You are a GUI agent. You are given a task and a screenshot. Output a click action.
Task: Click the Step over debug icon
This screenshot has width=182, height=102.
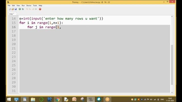click(x=27, y=9)
